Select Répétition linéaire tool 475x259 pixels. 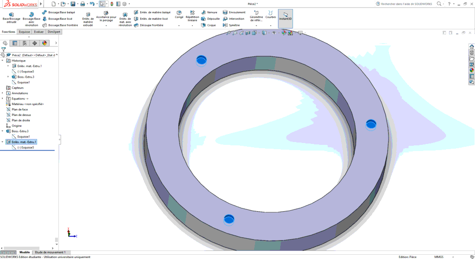[x=192, y=16]
